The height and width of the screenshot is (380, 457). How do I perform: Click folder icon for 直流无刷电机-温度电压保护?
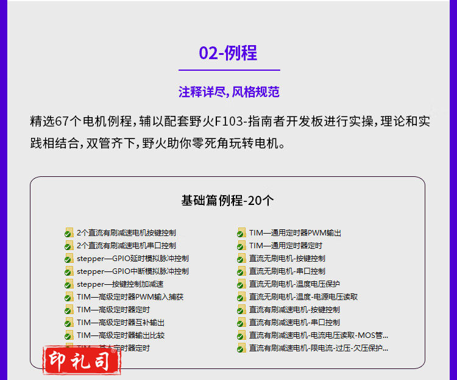click(x=241, y=284)
